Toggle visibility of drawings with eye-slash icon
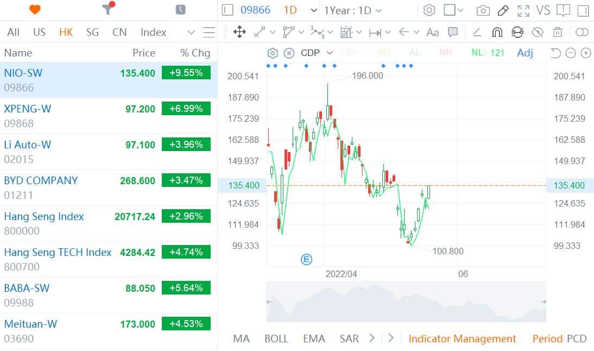The height and width of the screenshot is (351, 594). click(538, 33)
